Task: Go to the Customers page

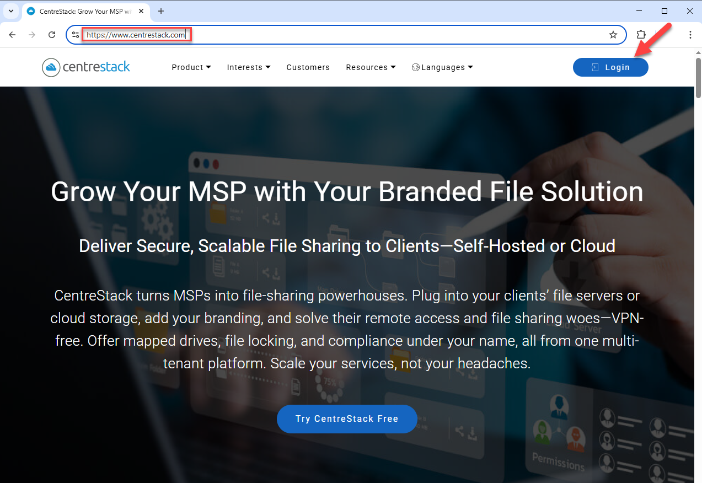Action: point(308,67)
